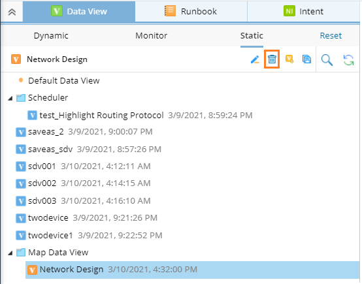Select Default Data View entry
The height and width of the screenshot is (284, 362).
click(64, 81)
